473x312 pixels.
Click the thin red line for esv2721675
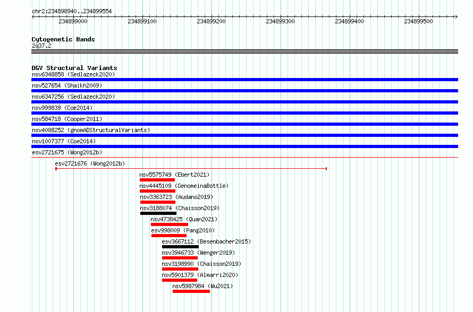point(244,157)
